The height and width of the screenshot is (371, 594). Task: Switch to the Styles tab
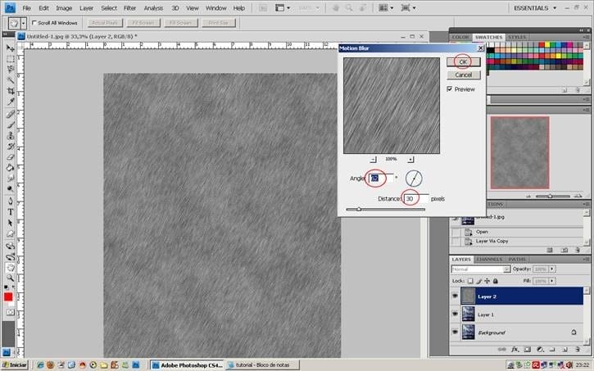point(517,37)
